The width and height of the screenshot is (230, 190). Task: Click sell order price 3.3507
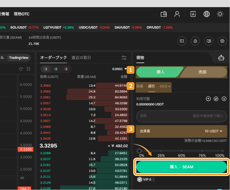tap(46, 121)
